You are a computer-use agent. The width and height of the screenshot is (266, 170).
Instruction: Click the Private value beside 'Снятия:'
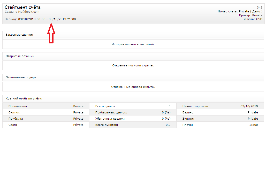click(78, 112)
